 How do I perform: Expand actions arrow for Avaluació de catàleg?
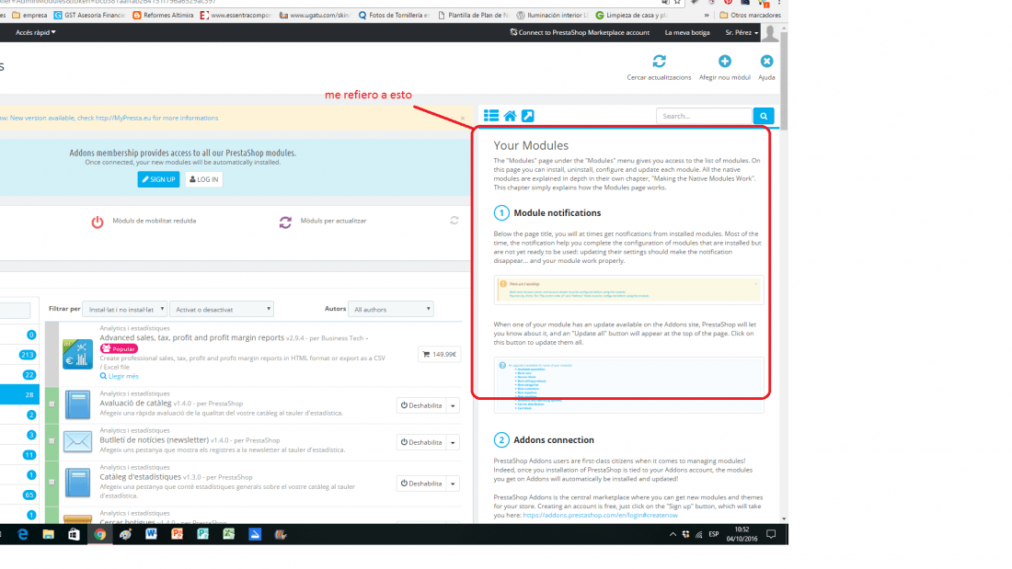(453, 405)
